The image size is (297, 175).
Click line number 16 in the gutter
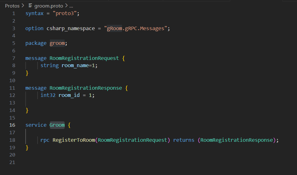[12, 125]
